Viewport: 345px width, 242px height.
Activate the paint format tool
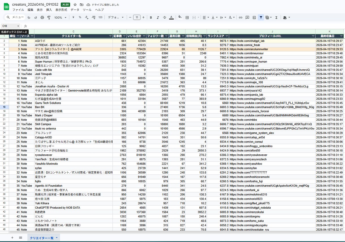point(49,18)
